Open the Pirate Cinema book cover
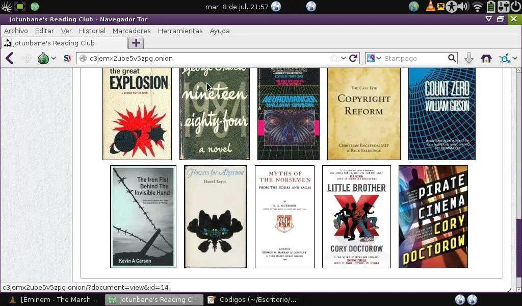Screen dimensions: 522x306 click(433, 217)
